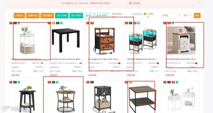Click the copy icon beside the LAKEMID ASIN
Viewport: 213px width, 113px height.
coord(141,63)
